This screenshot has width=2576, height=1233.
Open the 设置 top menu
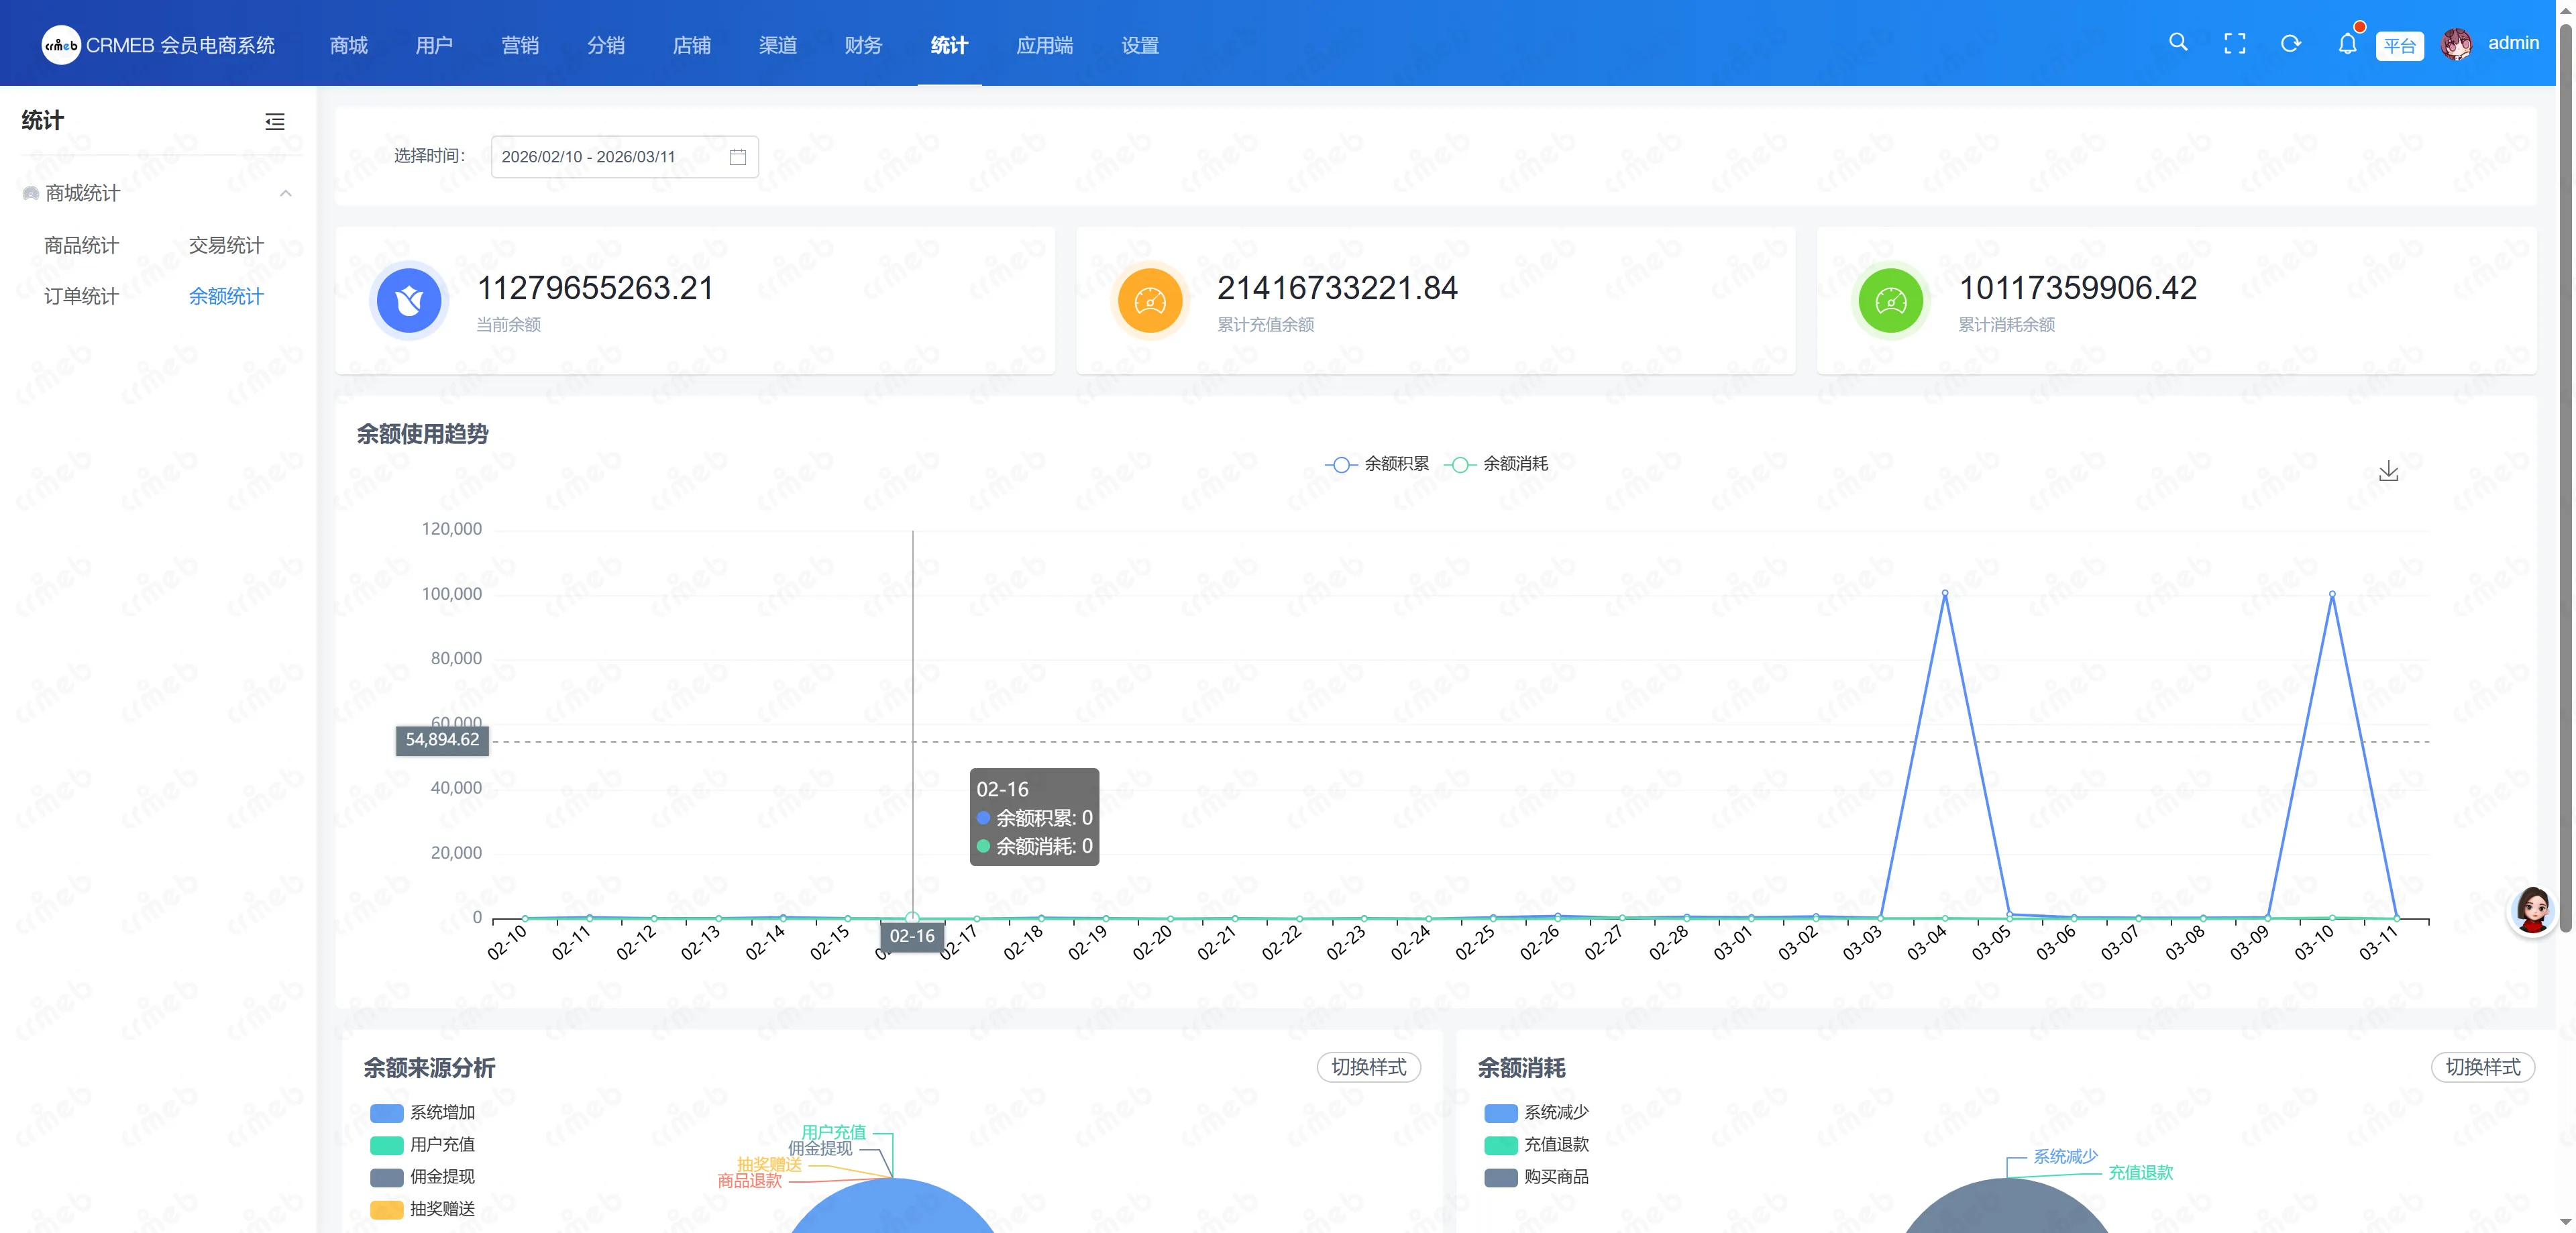(x=1140, y=45)
